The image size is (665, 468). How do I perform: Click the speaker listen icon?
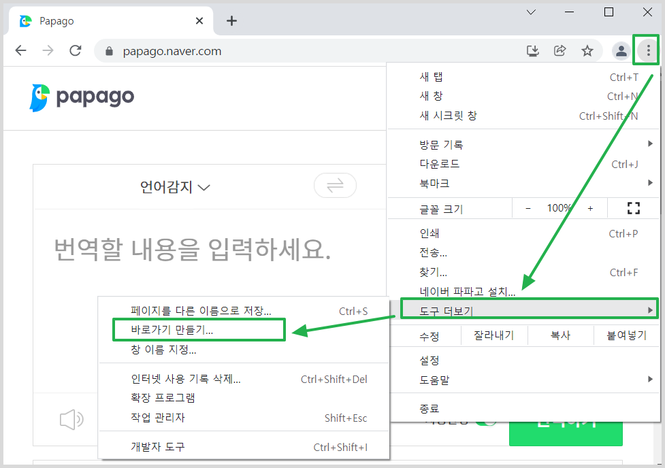click(x=71, y=420)
